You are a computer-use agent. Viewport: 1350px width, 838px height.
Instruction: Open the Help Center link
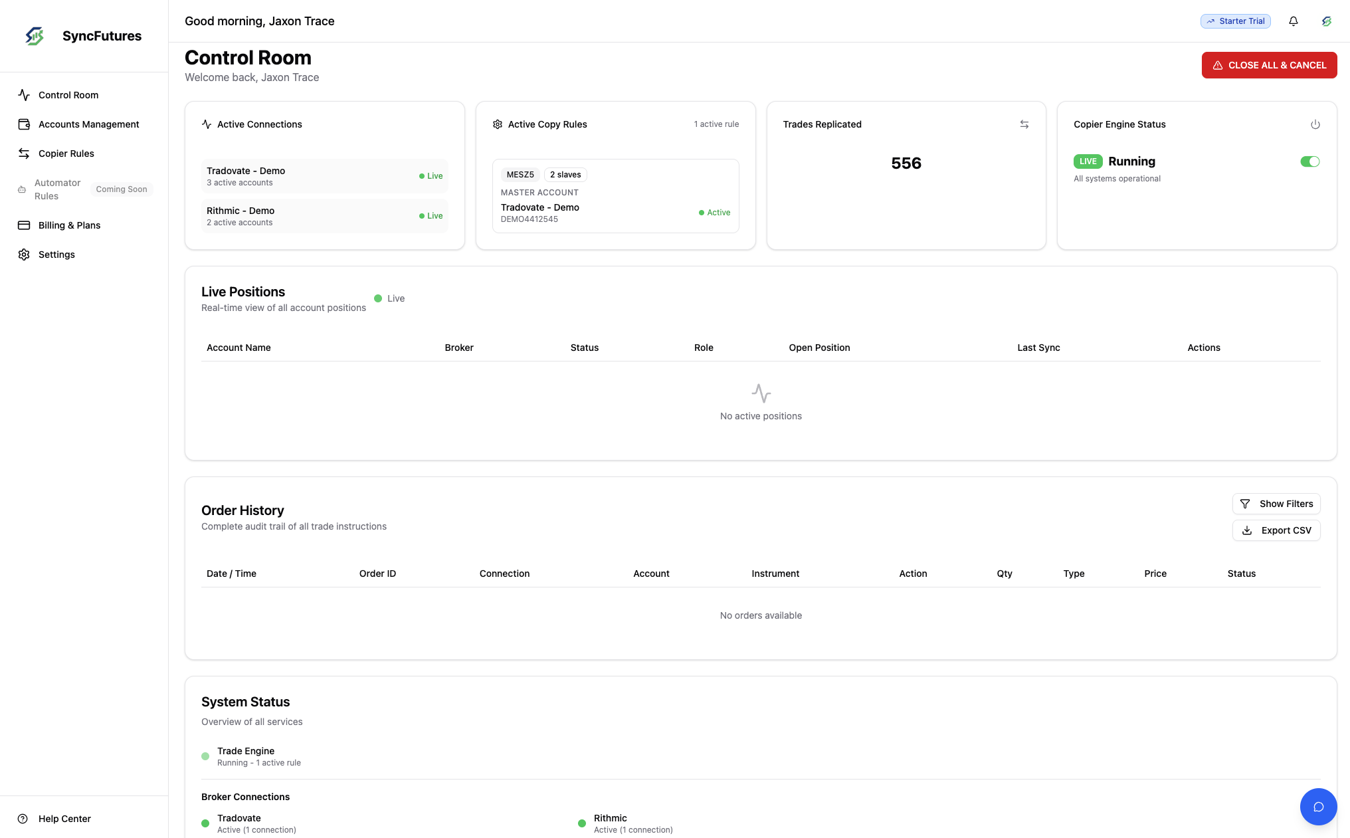(x=64, y=819)
